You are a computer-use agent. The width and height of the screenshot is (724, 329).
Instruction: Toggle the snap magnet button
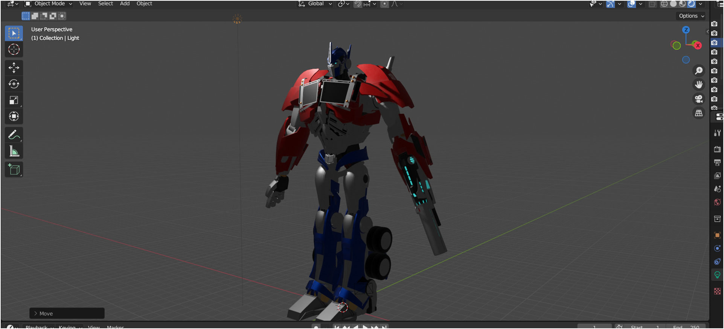pos(358,4)
